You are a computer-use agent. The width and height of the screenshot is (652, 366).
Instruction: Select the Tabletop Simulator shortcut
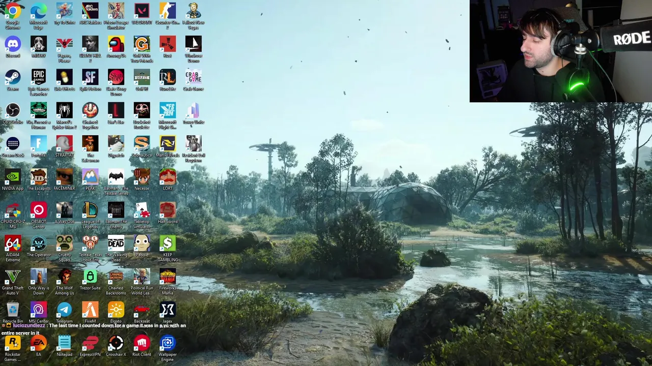(142, 210)
